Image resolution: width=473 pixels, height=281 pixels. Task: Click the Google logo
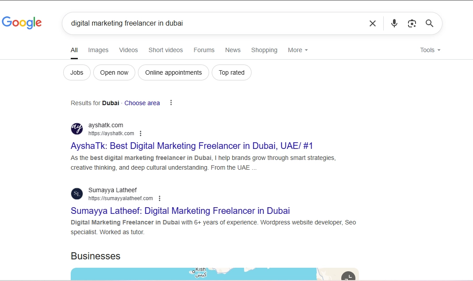22,23
